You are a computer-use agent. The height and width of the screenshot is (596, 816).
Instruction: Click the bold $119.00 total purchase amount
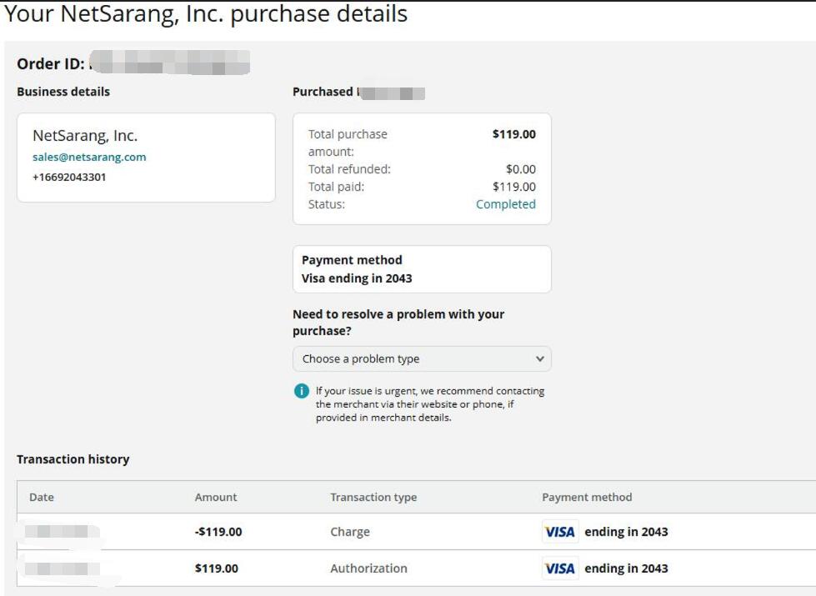pyautogui.click(x=514, y=134)
